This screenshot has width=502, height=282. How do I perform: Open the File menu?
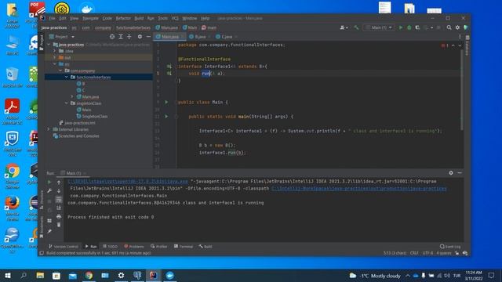click(52, 19)
